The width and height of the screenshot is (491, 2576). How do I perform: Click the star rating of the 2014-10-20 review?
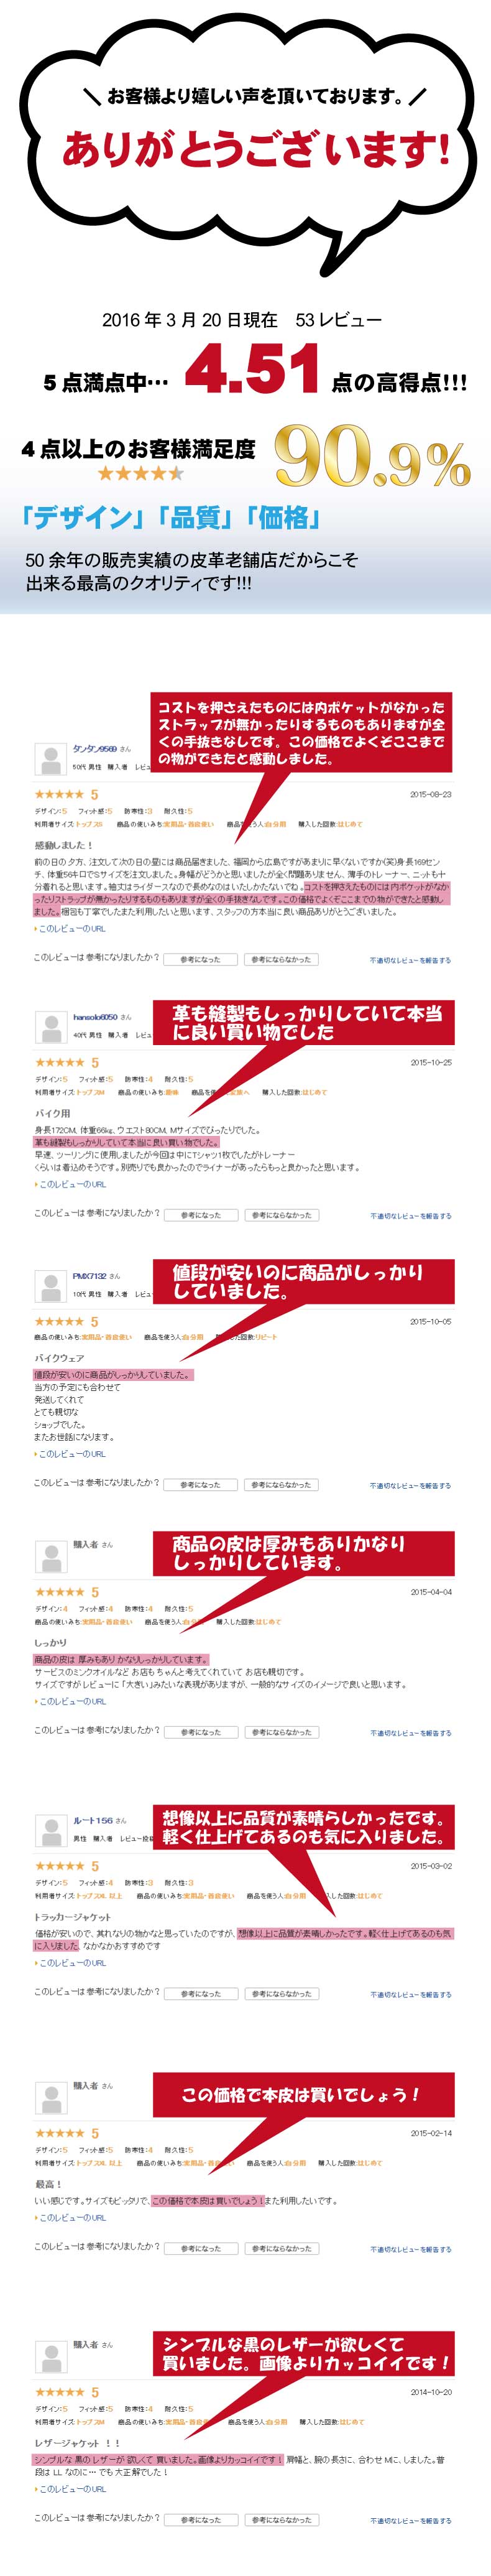(60, 2392)
